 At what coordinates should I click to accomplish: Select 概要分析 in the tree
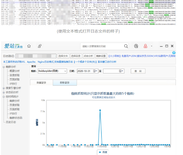(14, 71)
